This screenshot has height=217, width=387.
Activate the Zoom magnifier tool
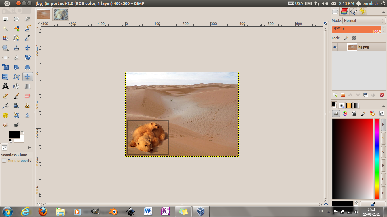[5, 48]
